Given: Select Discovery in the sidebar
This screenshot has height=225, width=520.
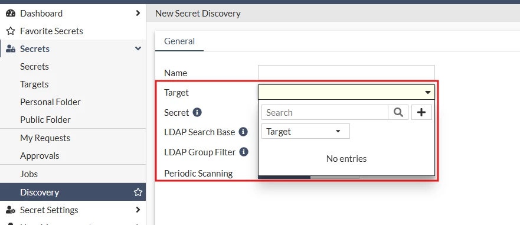Looking at the screenshot, I should [73, 192].
